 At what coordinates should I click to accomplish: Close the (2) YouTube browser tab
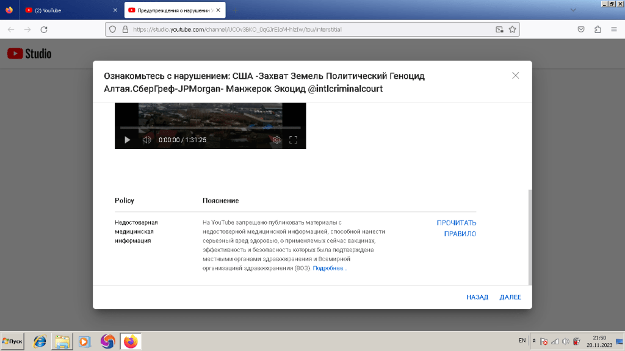point(115,10)
